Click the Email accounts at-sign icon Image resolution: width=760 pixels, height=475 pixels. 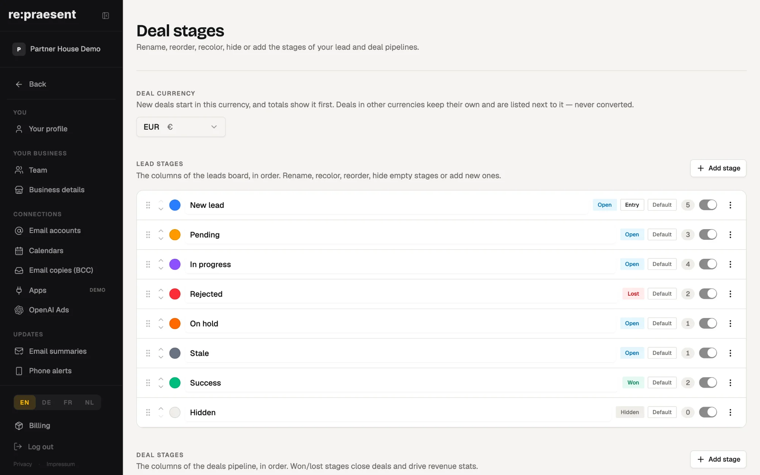(19, 231)
